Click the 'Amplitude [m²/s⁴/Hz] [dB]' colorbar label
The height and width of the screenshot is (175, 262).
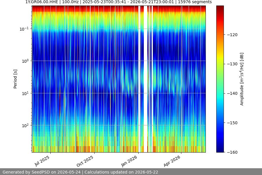tap(242, 79)
